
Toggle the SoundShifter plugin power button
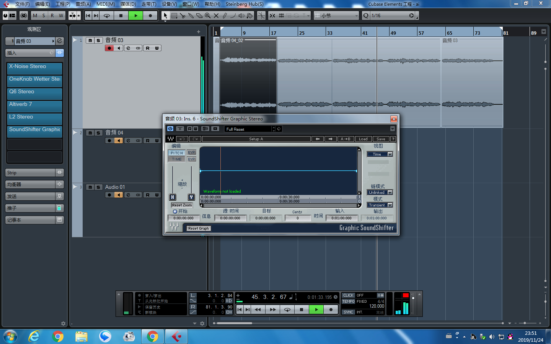pyautogui.click(x=170, y=129)
